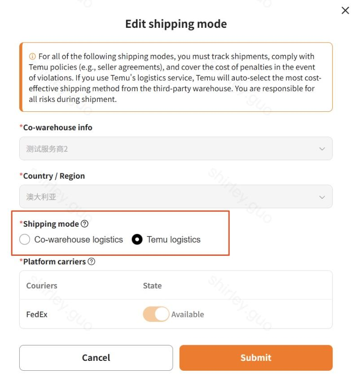The width and height of the screenshot is (351, 377).
Task: Click the Cancel button
Action: [x=96, y=358]
